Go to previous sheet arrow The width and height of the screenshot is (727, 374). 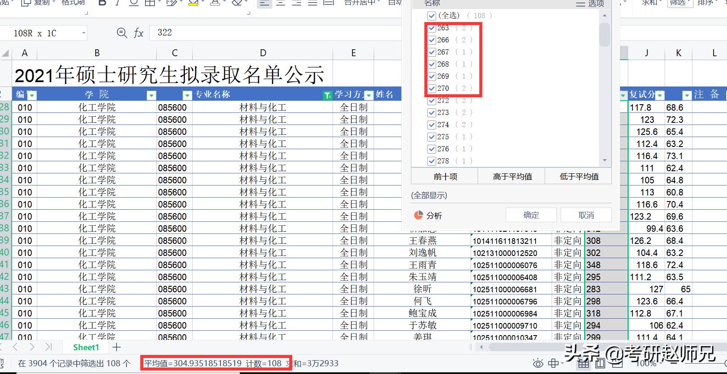(16, 347)
